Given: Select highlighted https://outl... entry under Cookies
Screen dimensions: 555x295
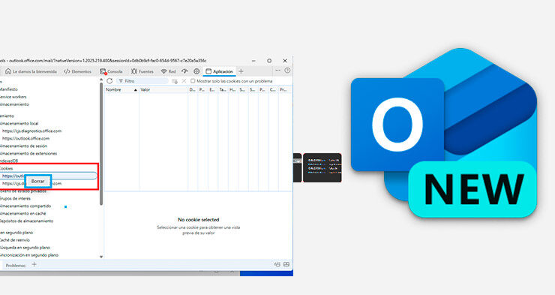Looking at the screenshot, I should click(x=48, y=176).
